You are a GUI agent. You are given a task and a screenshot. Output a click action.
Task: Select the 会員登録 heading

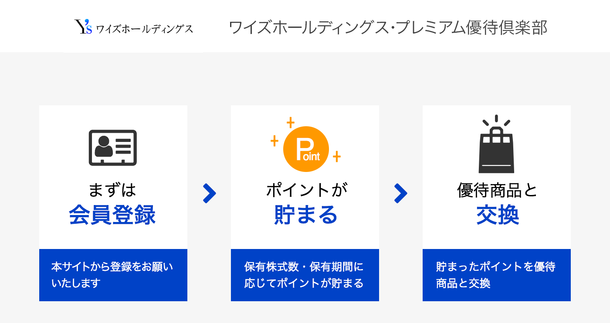tap(112, 215)
